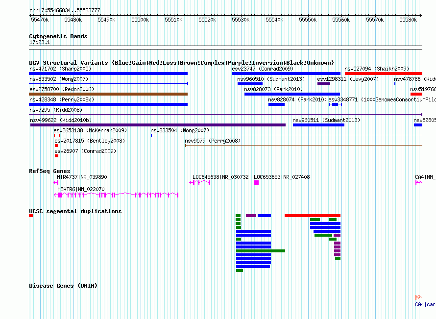Click the nsv828074 (Park2010) blue bar
The height and width of the screenshot is (319, 436).
[x=276, y=104]
